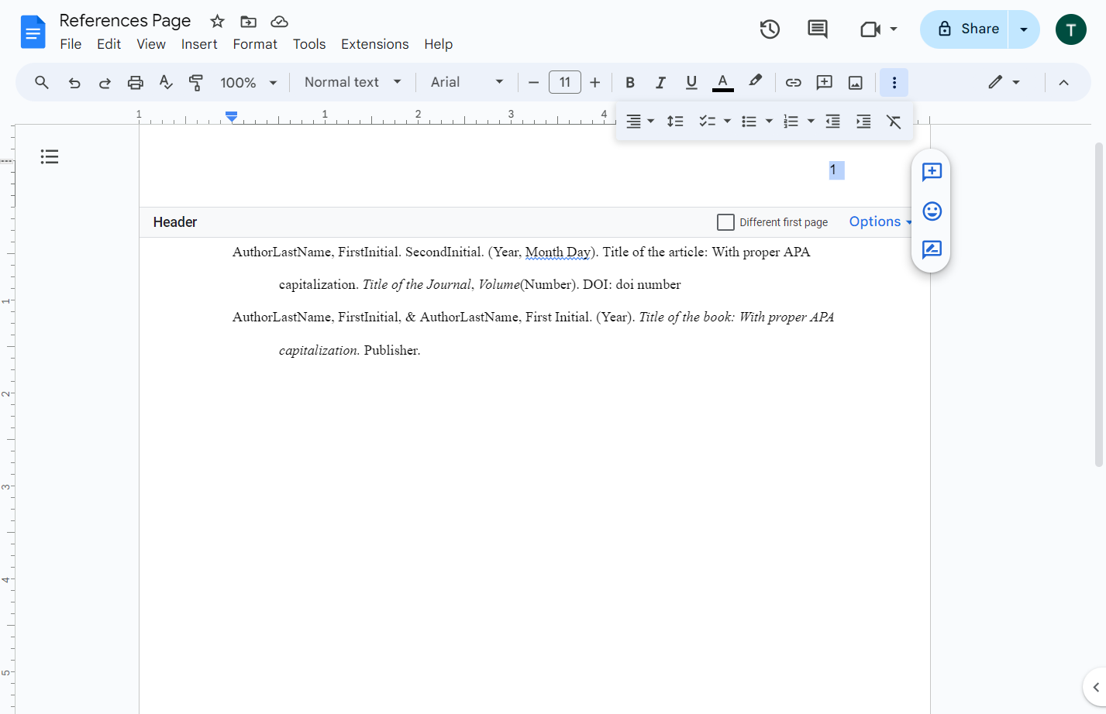Click the font size input field
Viewport: 1106px width, 714px height.
[x=565, y=82]
